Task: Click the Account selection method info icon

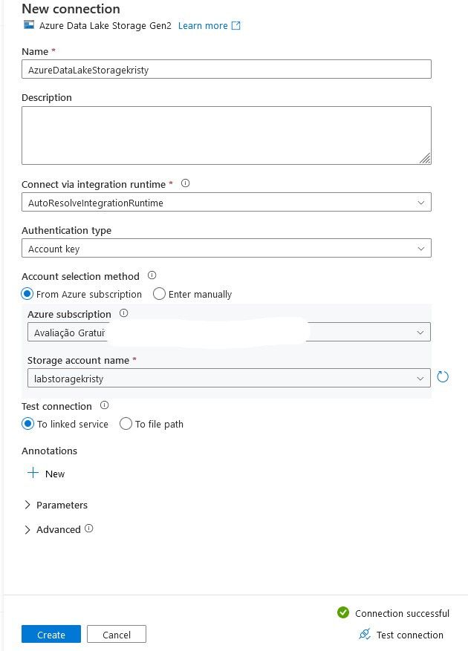Action: click(152, 275)
